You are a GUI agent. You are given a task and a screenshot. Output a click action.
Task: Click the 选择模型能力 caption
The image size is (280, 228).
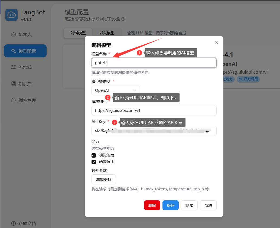[x=103, y=148]
